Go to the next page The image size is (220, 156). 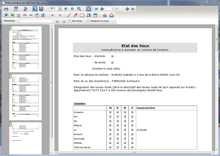[127, 9]
